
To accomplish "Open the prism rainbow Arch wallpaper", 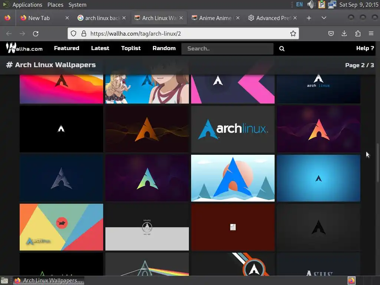I will pos(147,264).
